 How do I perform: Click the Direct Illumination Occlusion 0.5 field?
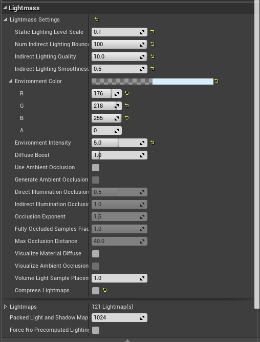coord(119,192)
